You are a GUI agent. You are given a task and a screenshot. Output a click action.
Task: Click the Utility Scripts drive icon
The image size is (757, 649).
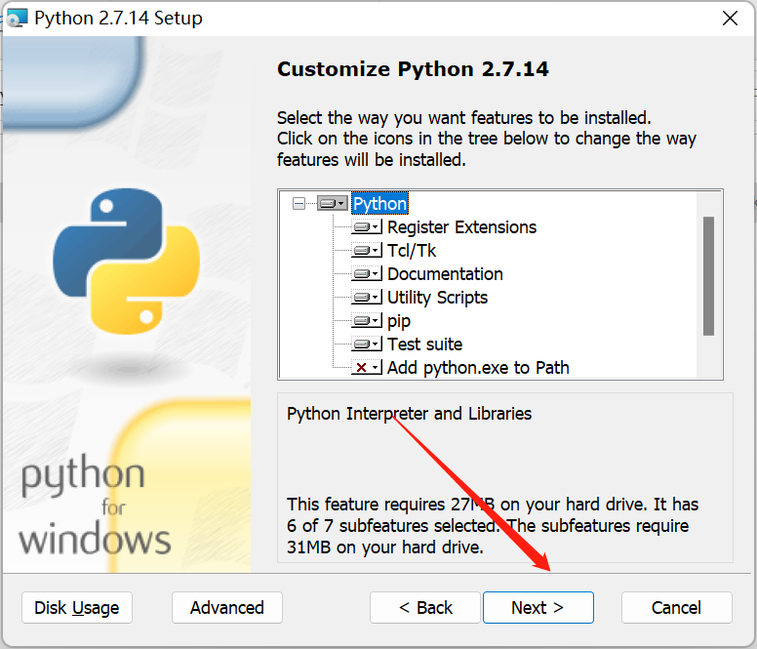(x=367, y=298)
